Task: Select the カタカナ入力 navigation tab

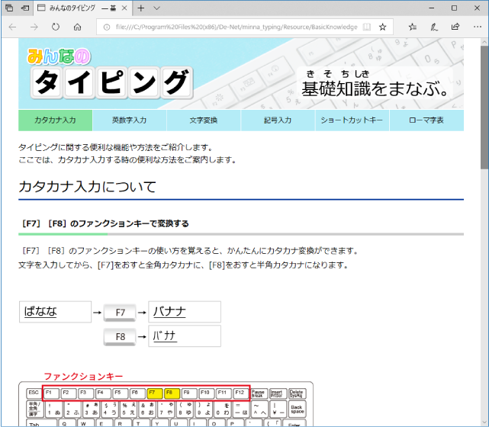Action: [x=55, y=120]
